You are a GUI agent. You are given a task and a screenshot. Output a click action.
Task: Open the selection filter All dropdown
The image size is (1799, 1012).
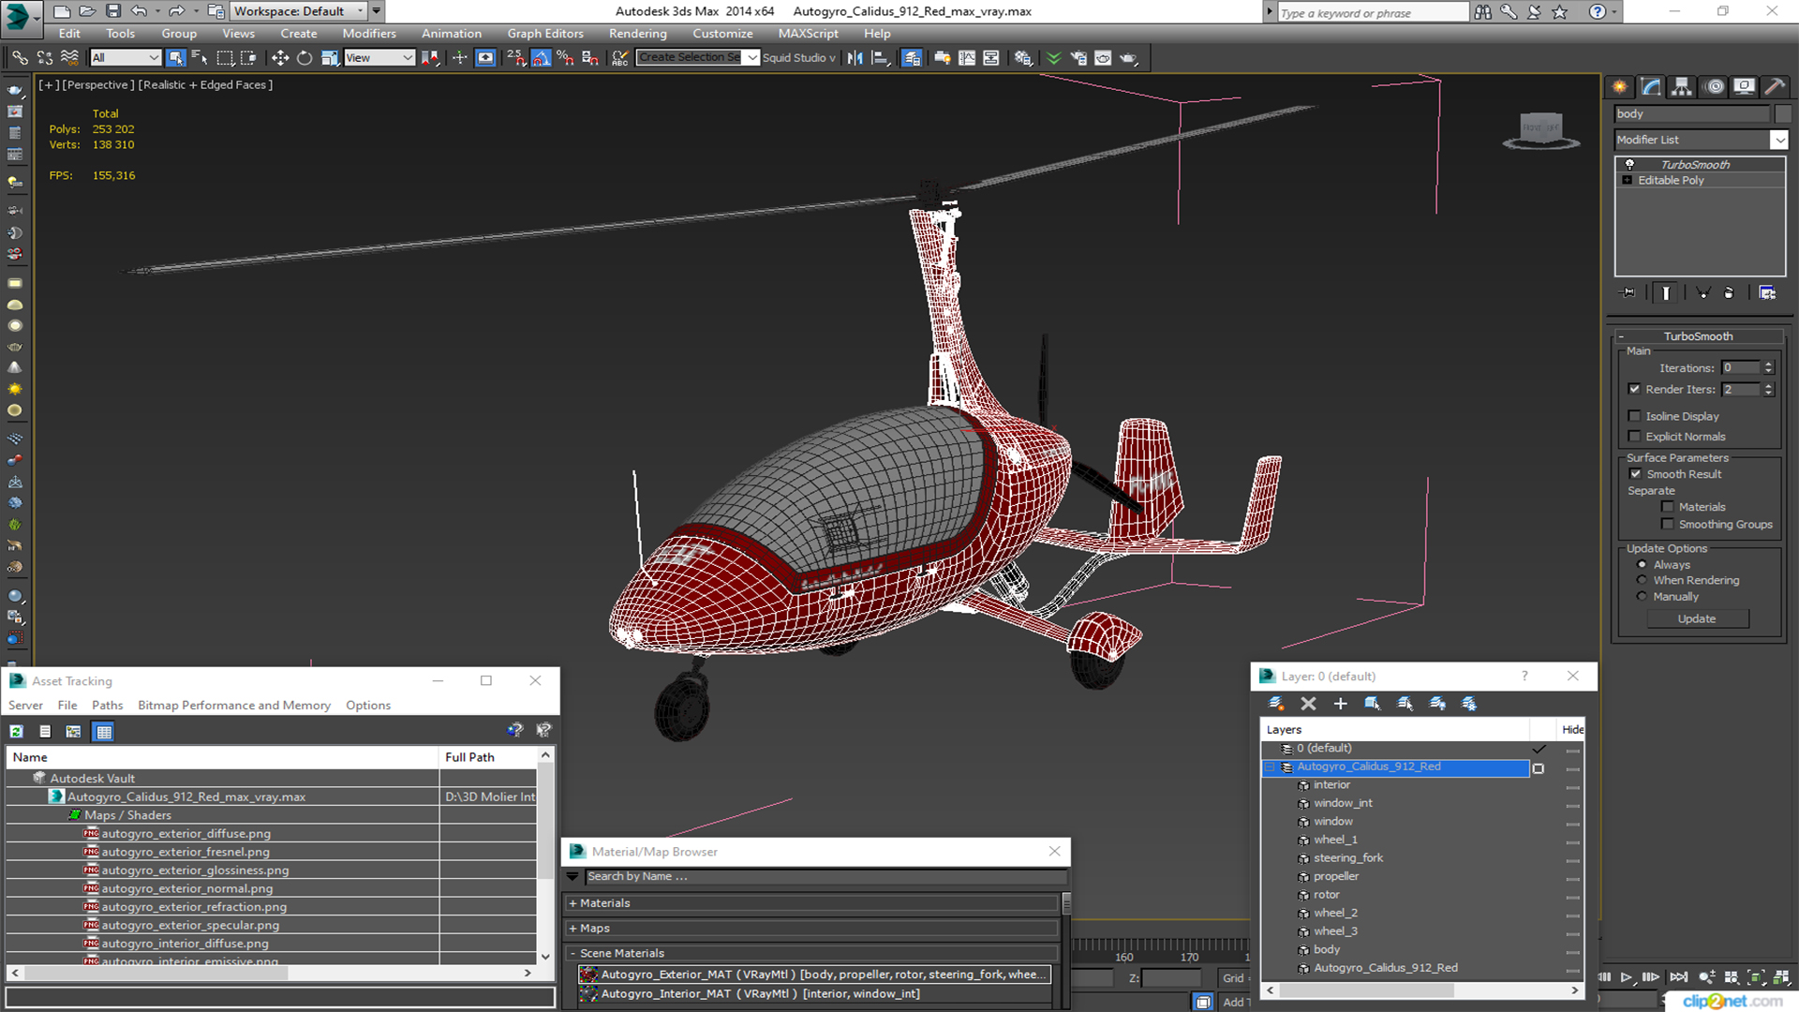(126, 58)
